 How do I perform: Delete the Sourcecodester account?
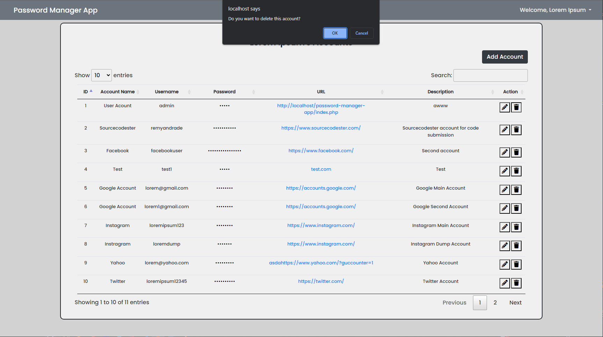tap(516, 130)
